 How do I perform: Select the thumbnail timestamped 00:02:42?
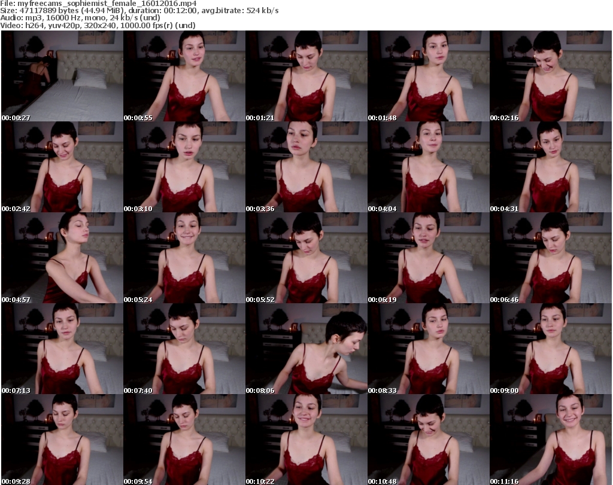pyautogui.click(x=62, y=167)
